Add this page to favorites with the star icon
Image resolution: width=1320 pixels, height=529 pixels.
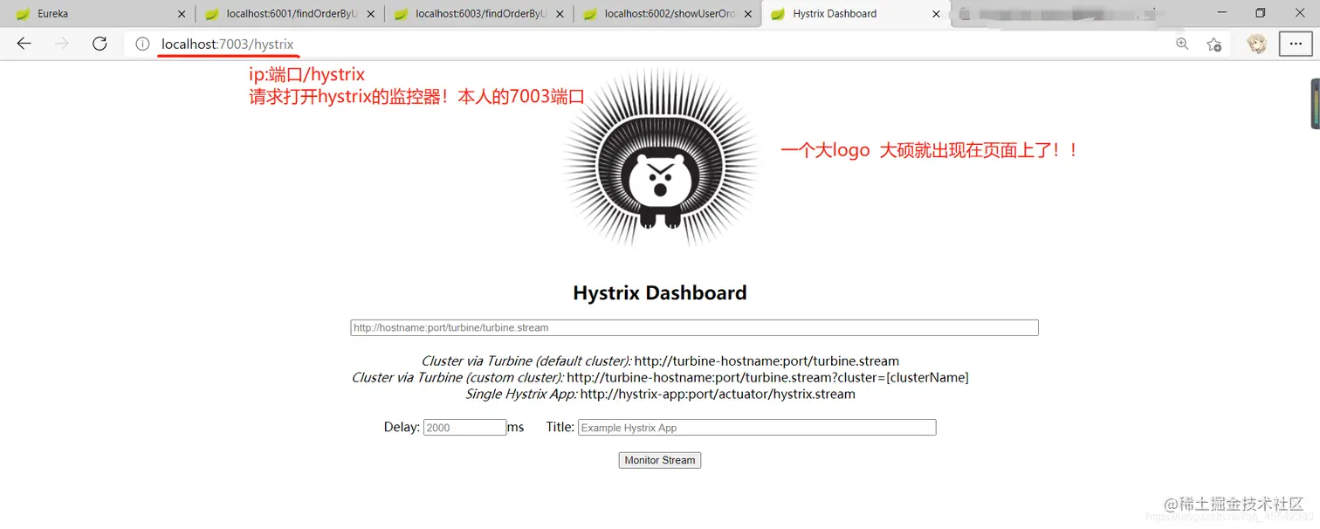coord(1213,44)
